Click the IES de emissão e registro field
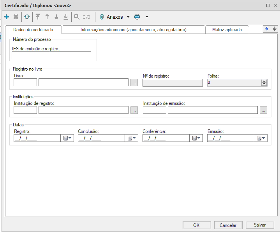280x232 pixels. (51, 55)
